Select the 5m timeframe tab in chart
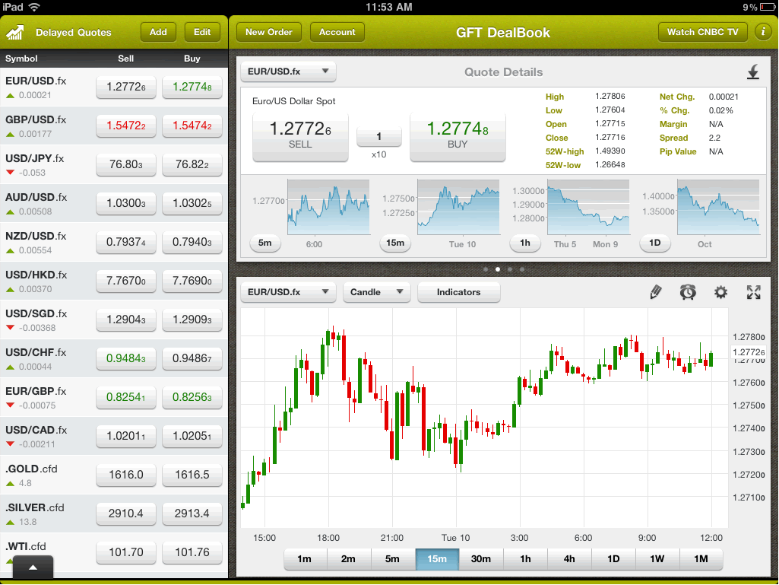The width and height of the screenshot is (779, 585). pyautogui.click(x=392, y=558)
